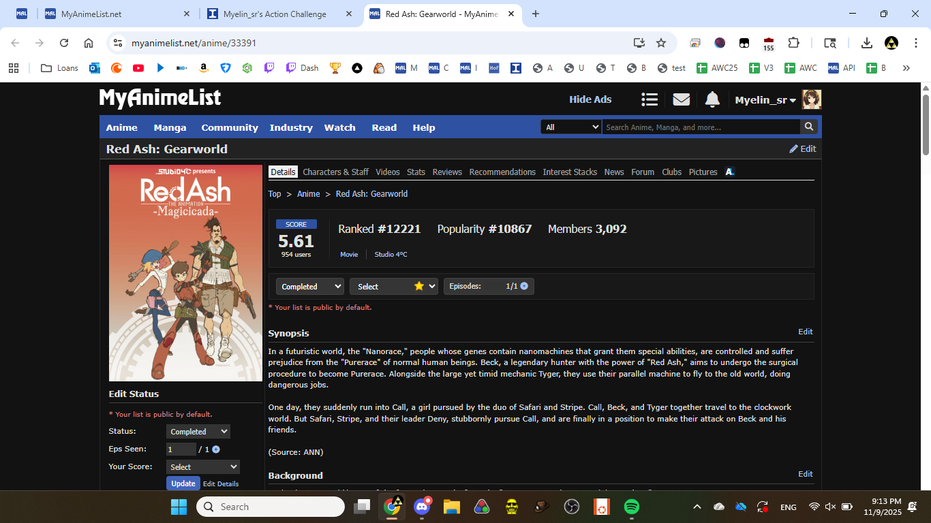
Task: Open the MAL API bookmark
Action: [841, 68]
